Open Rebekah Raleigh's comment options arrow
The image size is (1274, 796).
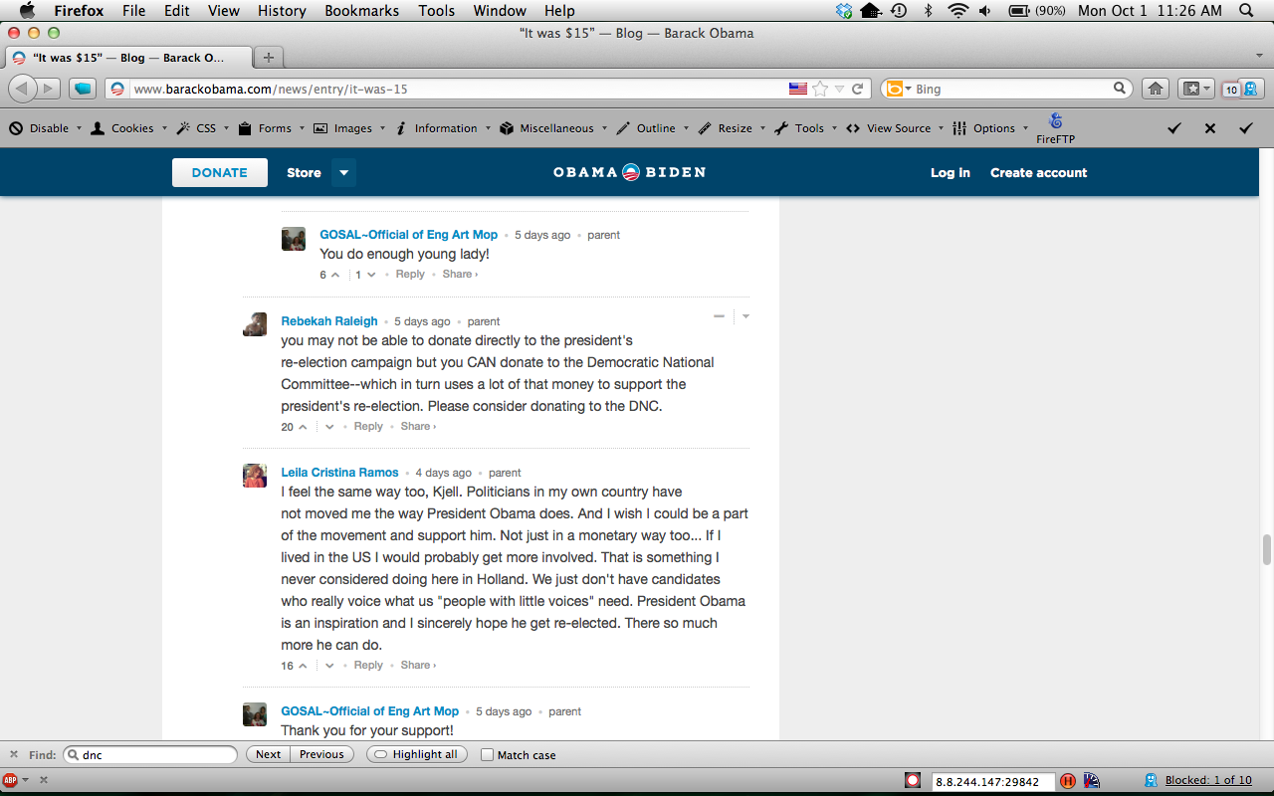(x=745, y=316)
